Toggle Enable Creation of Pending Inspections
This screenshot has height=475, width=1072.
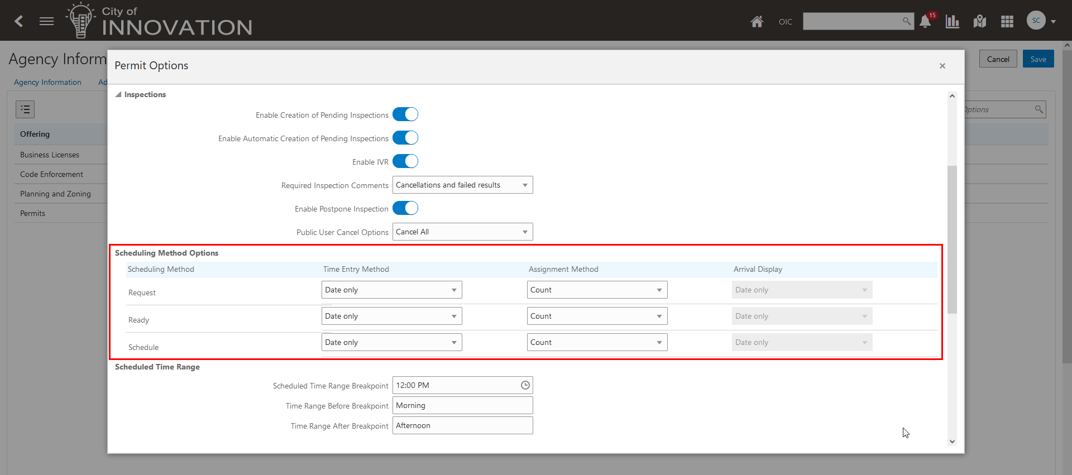point(405,114)
